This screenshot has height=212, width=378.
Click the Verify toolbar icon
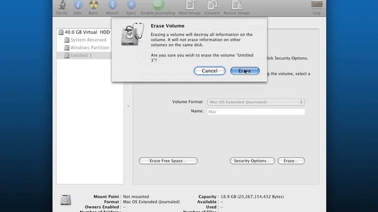coord(62,8)
